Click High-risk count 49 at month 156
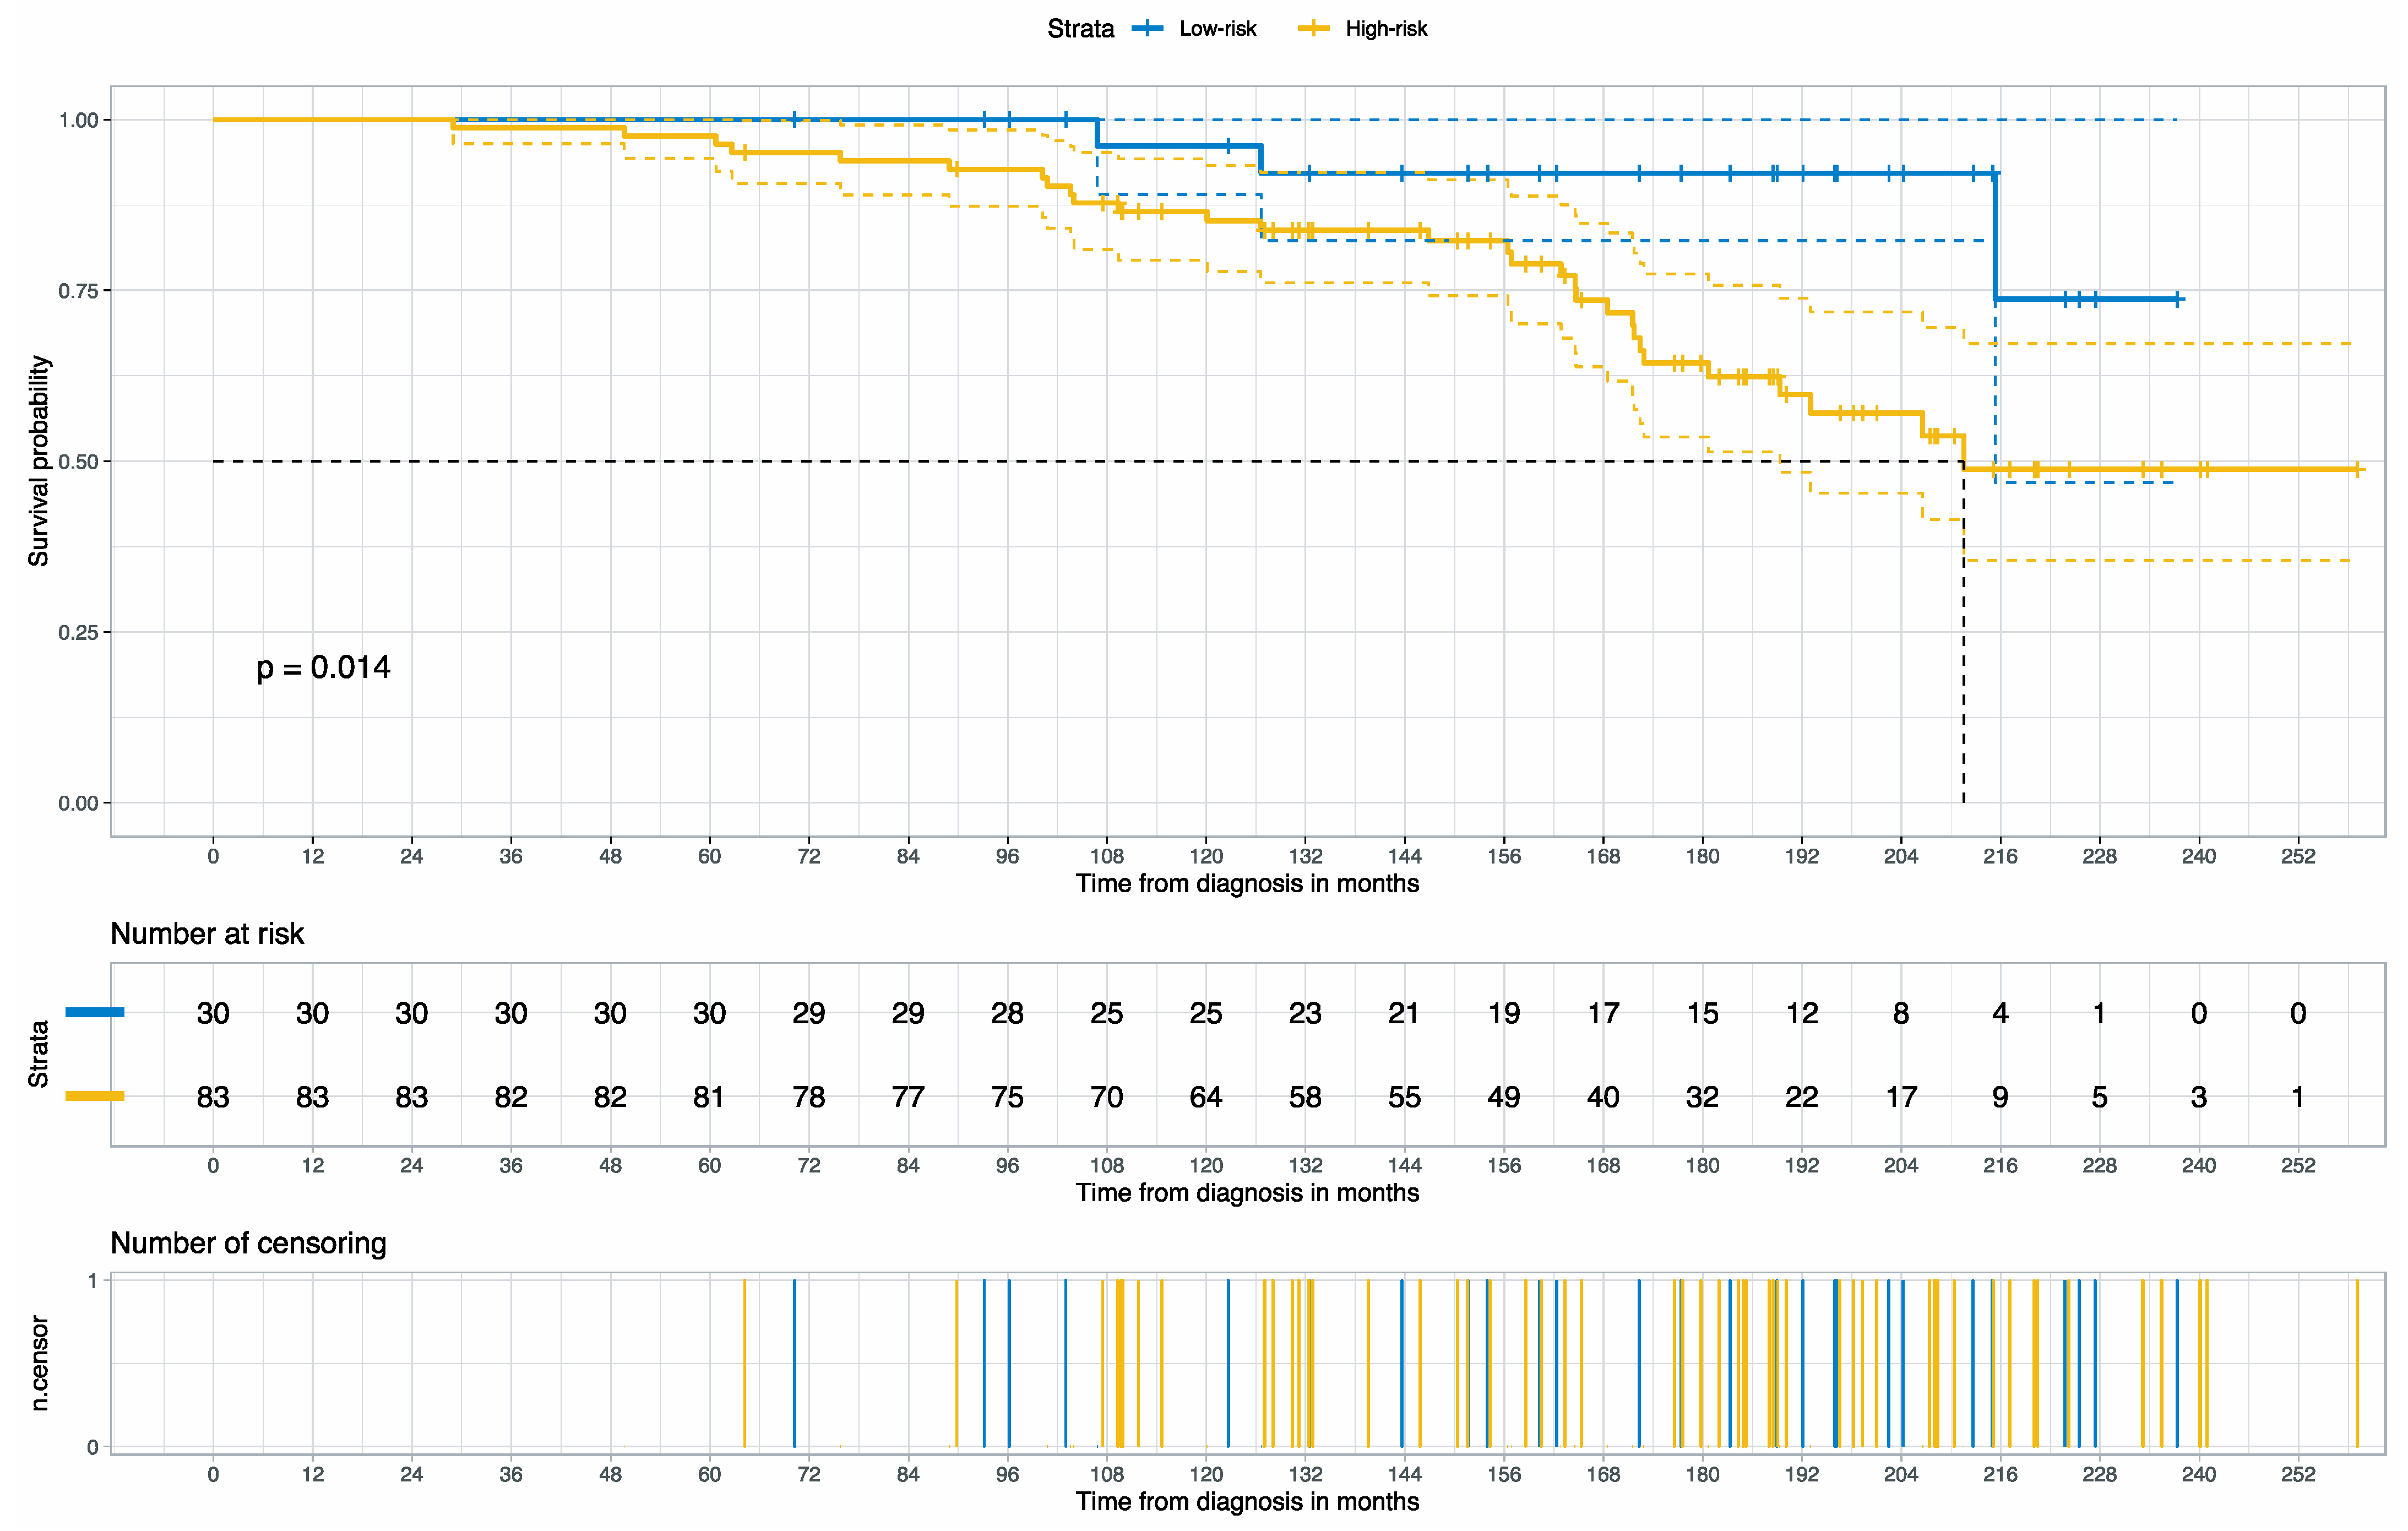 [1503, 1097]
